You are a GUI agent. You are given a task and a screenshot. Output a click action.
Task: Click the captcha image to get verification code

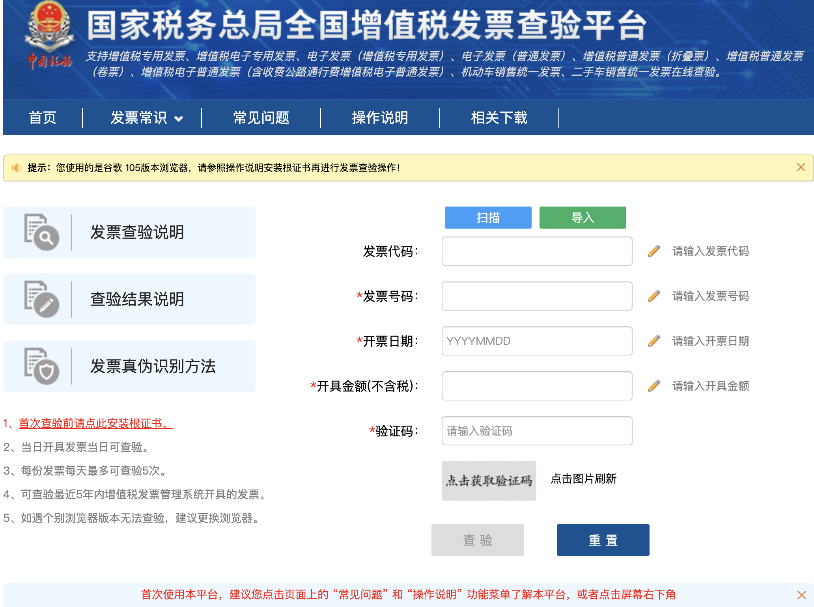coord(489,480)
